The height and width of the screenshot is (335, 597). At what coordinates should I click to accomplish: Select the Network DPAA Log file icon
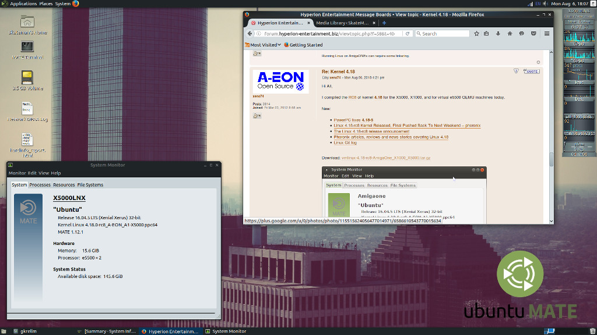pyautogui.click(x=27, y=112)
